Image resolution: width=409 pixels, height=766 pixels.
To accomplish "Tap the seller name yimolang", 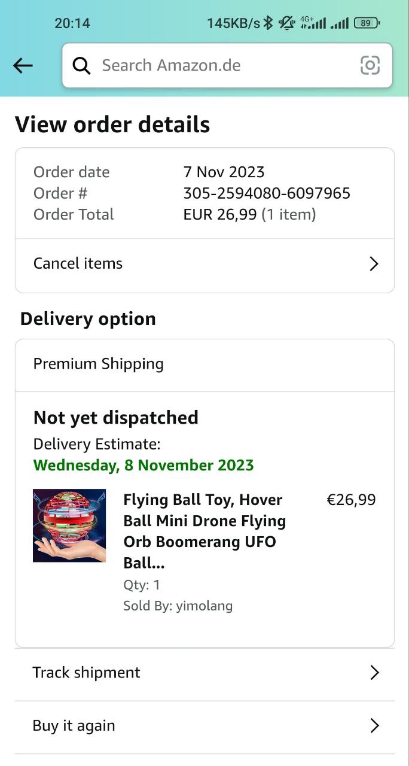I will pos(204,606).
